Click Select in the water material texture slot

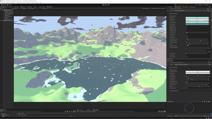coord(209,52)
